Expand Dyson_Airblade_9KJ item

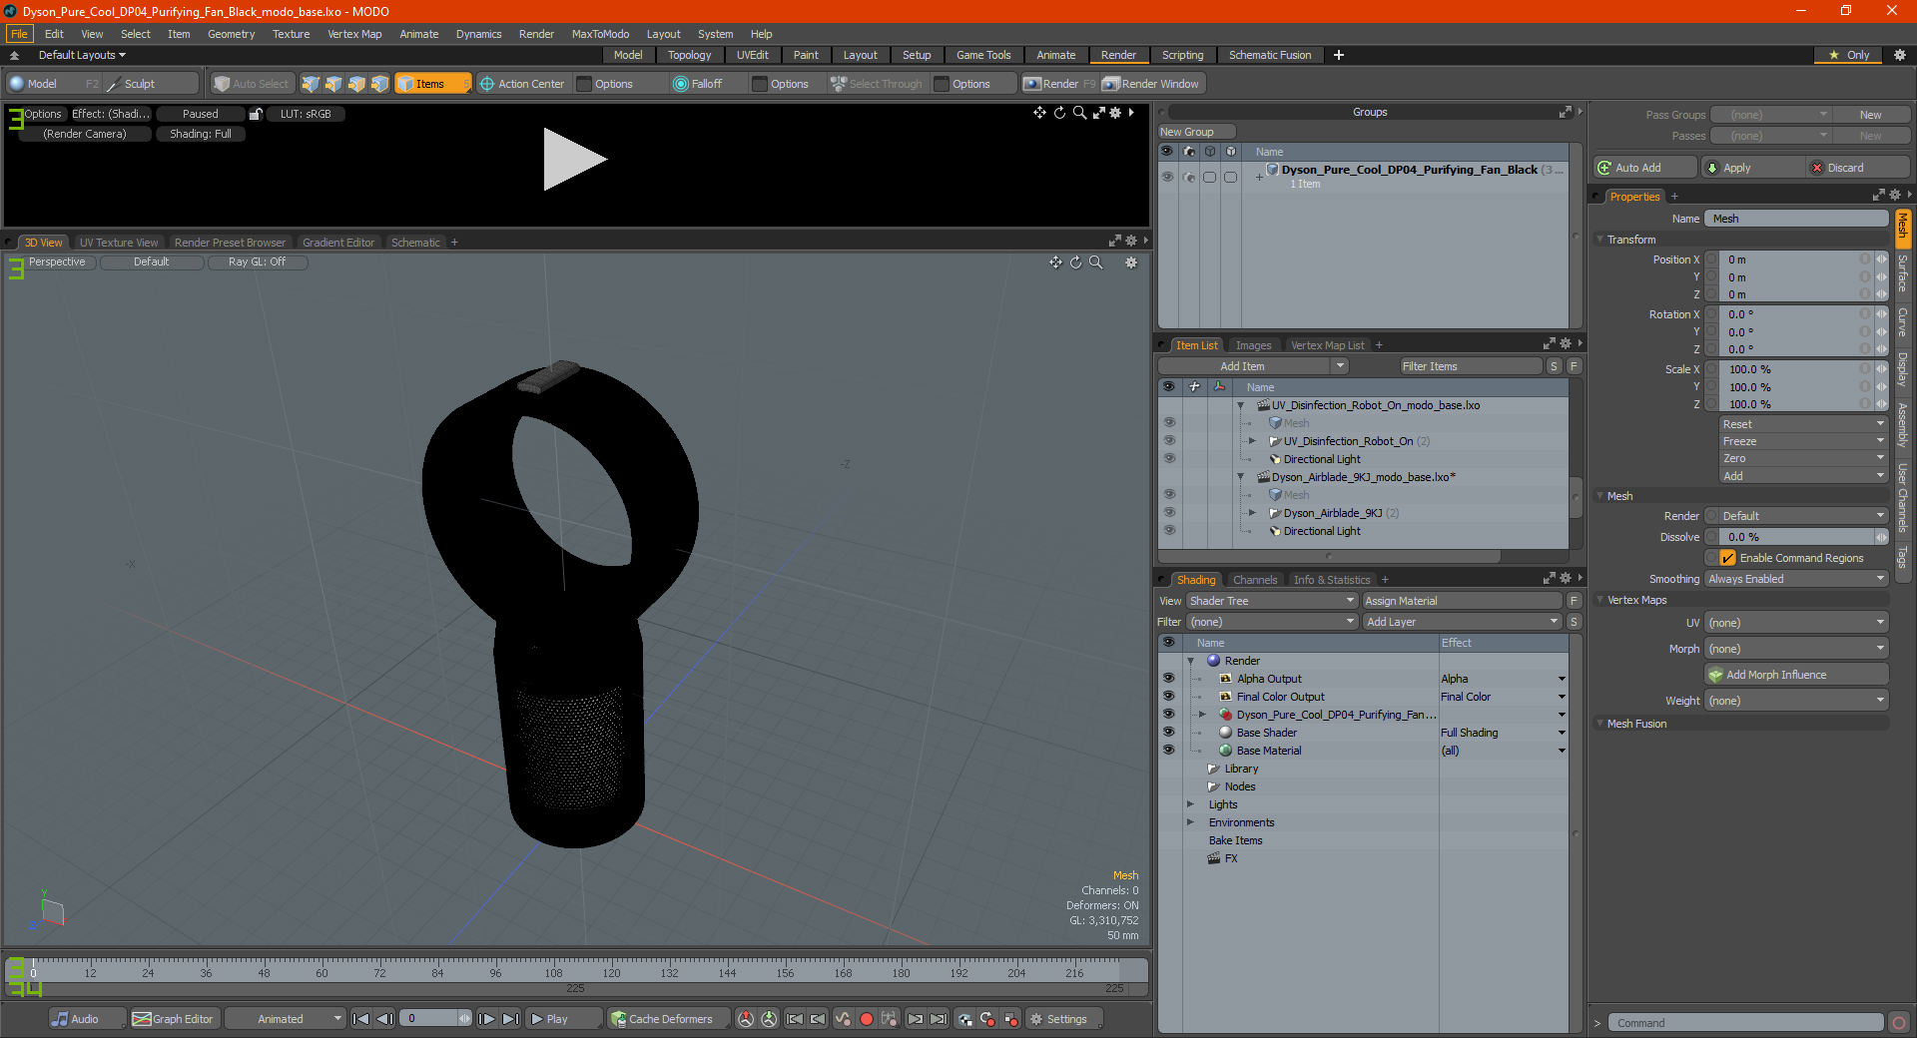pyautogui.click(x=1253, y=513)
